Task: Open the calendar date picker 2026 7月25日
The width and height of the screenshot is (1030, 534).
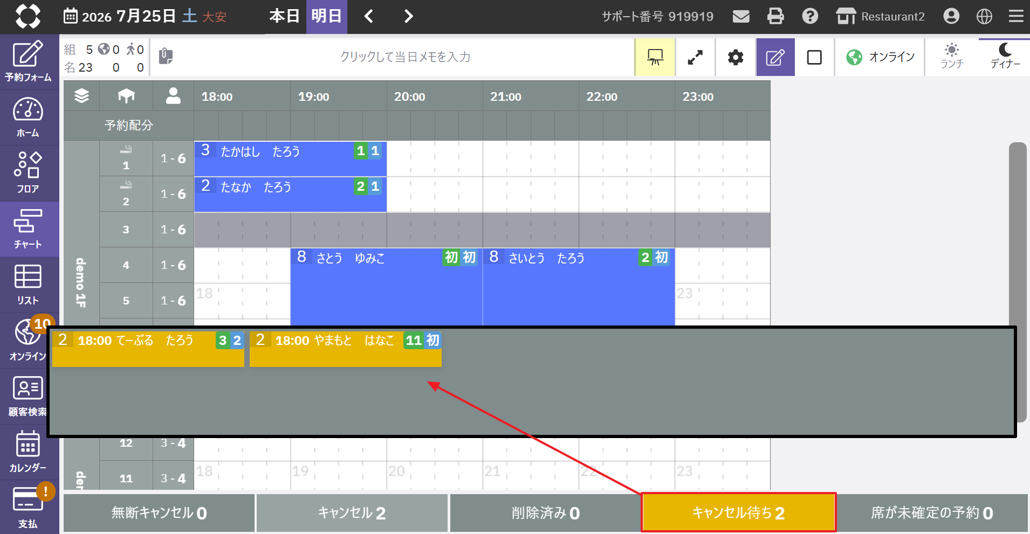Action: point(145,16)
